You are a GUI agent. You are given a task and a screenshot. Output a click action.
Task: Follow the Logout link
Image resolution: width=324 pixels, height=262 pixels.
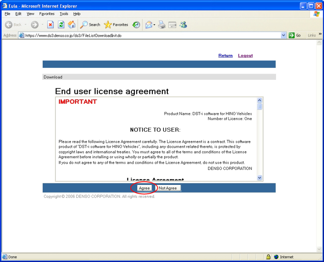[x=245, y=55]
